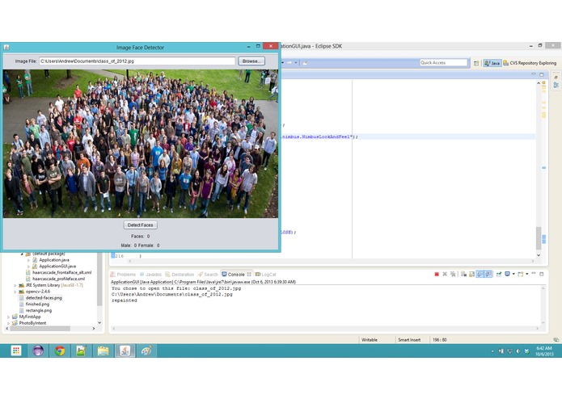The image size is (562, 399).
Task: Click the Detect Faces button
Action: (x=140, y=225)
